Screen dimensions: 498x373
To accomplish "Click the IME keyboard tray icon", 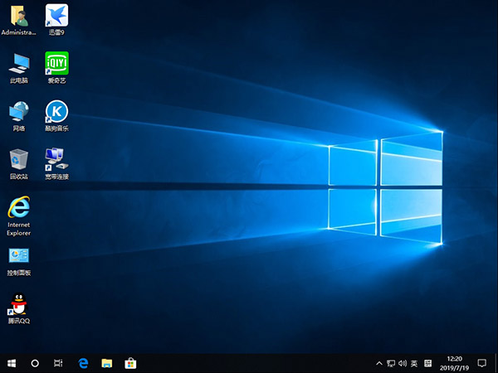I will [427, 364].
